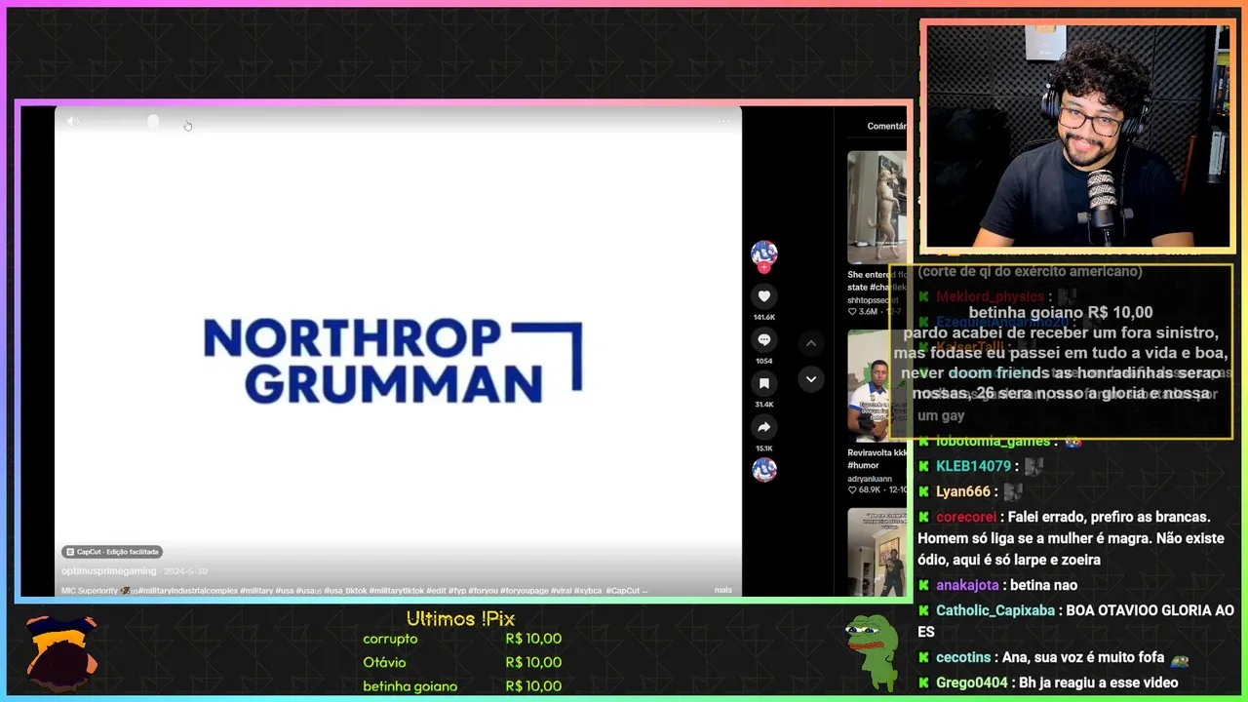1248x702 pixels.
Task: Adjust the volume slider knob
Action: point(153,121)
